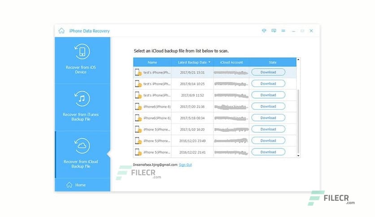Viewport: 375px width, 217px height.
Task: Select date cell 2016/12/22 21:41
Action: coord(192,152)
